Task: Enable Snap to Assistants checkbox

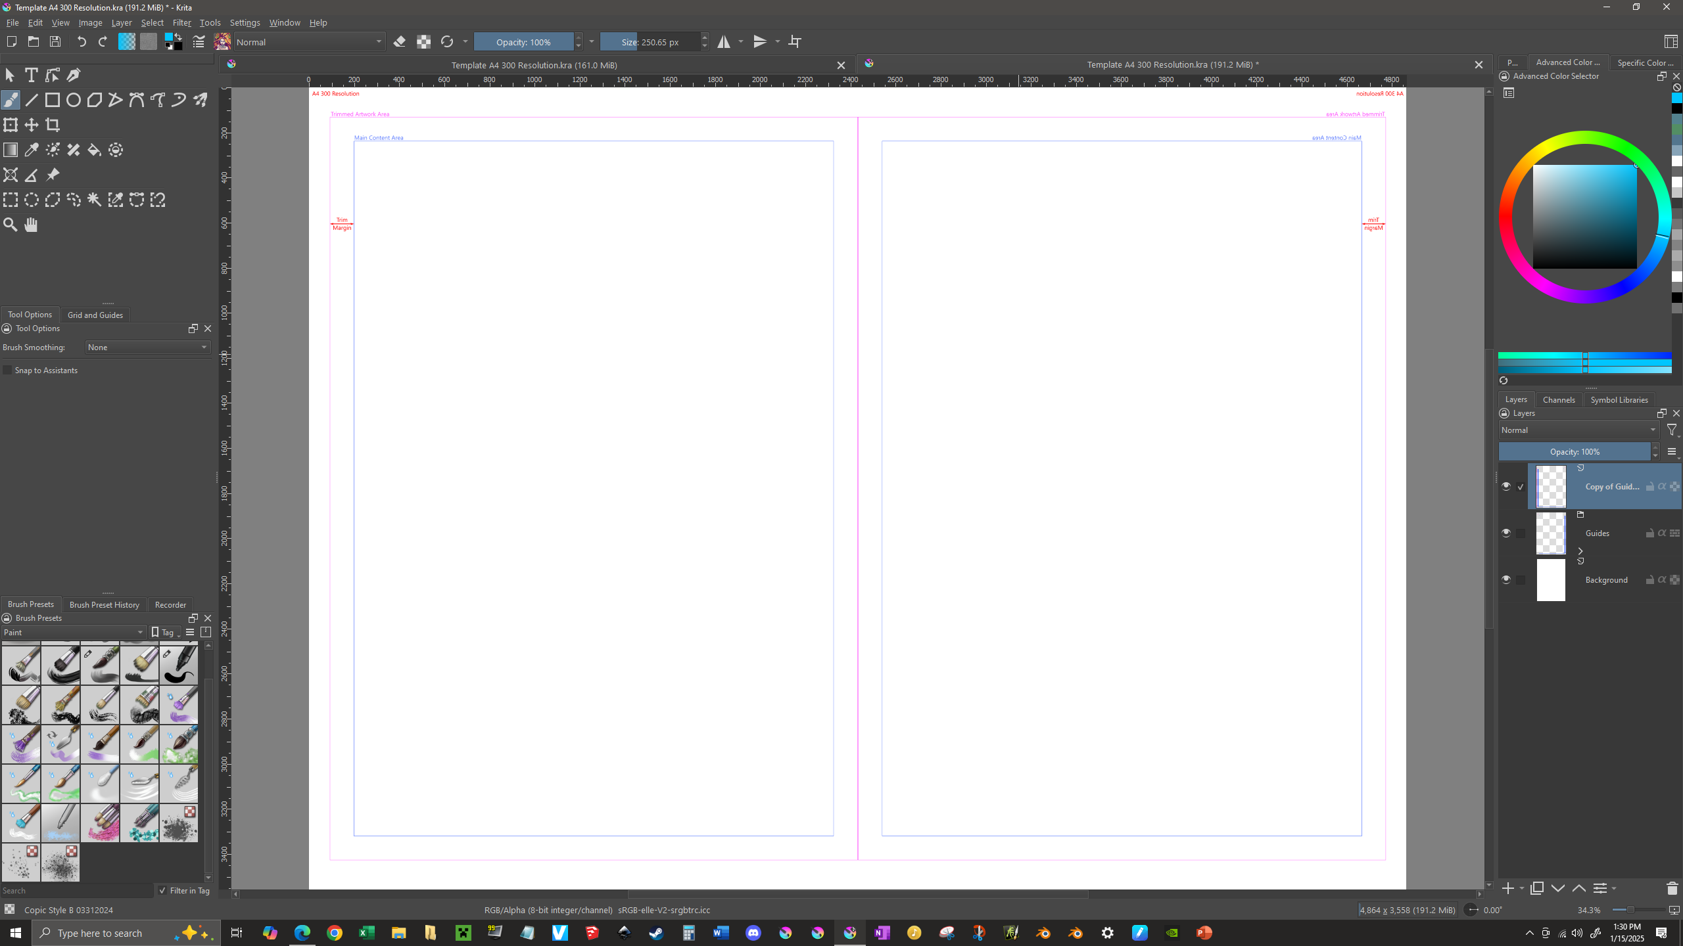Action: coord(8,371)
